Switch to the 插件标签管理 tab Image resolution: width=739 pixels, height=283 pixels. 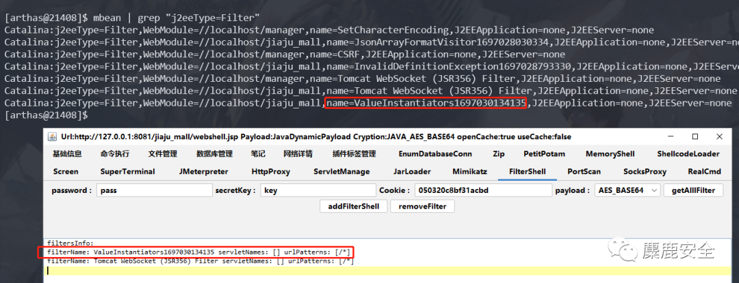point(354,154)
